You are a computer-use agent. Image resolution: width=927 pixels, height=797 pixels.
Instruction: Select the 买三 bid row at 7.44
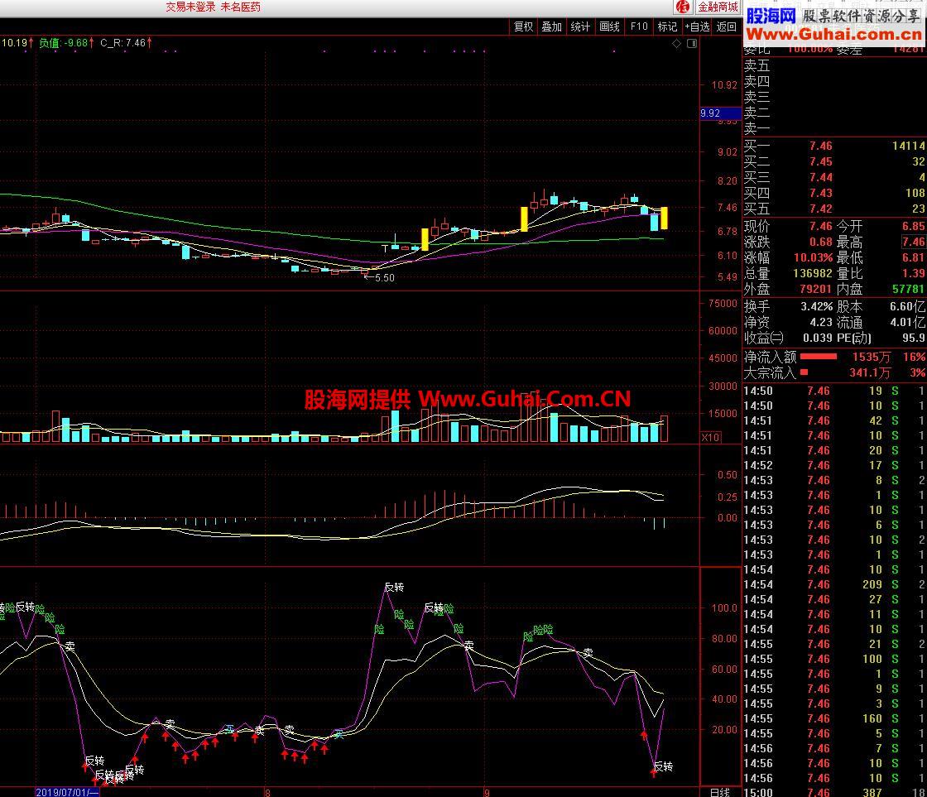834,177
